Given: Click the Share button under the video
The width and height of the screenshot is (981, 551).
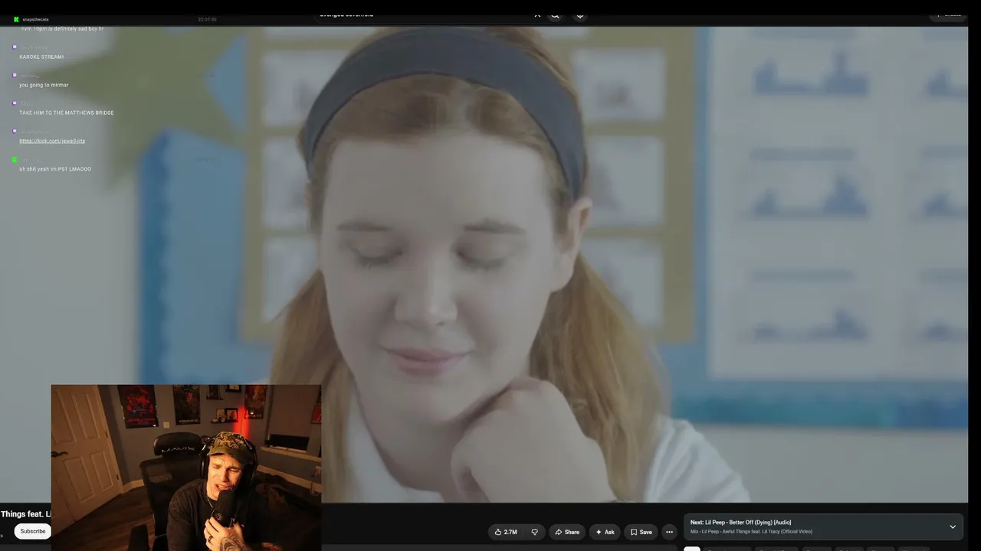Looking at the screenshot, I should coord(567,532).
